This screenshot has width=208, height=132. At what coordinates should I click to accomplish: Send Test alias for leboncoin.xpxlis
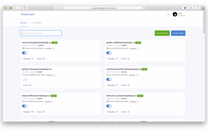(x=113, y=112)
